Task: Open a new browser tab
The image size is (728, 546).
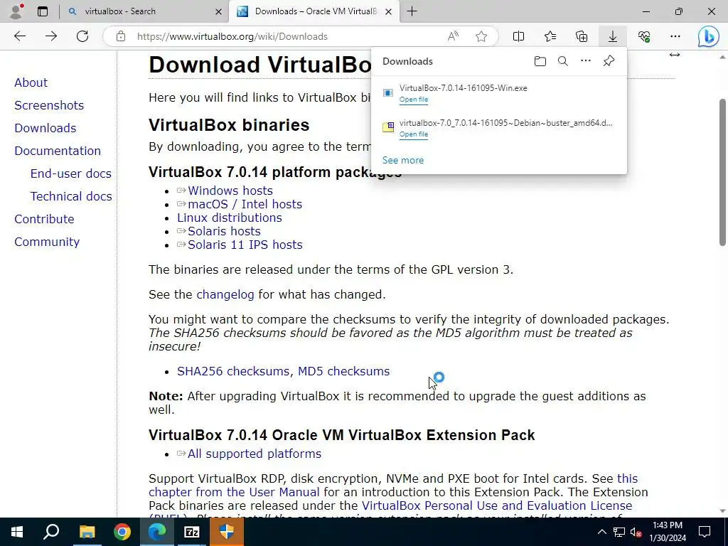Action: coord(412,11)
